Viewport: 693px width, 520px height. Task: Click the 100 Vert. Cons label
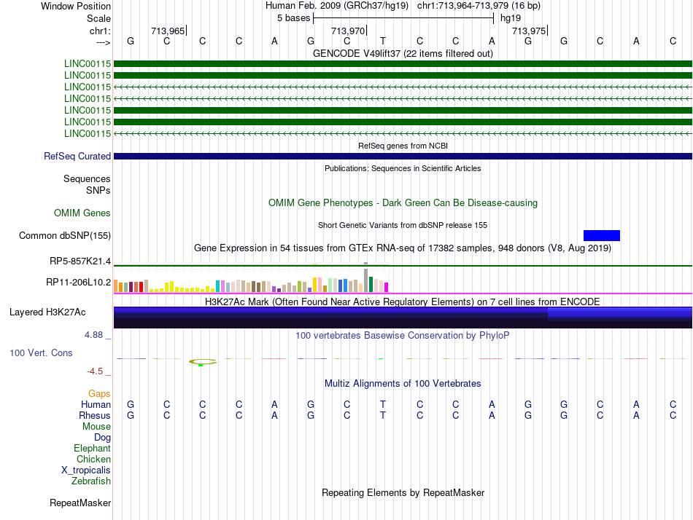(x=41, y=352)
